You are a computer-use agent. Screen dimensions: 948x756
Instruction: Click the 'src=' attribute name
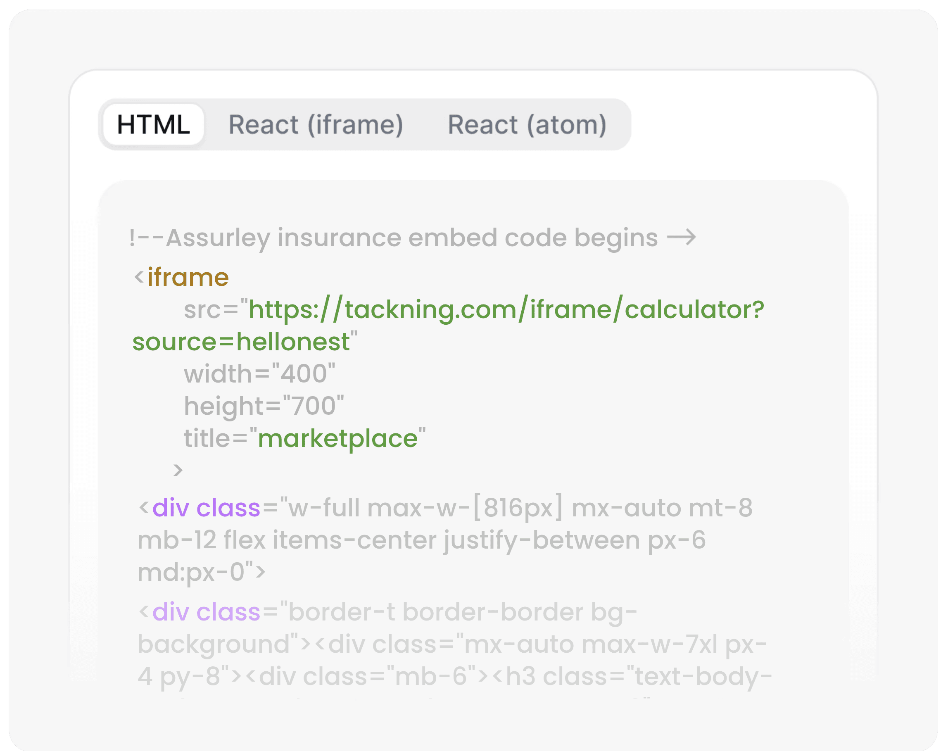211,309
